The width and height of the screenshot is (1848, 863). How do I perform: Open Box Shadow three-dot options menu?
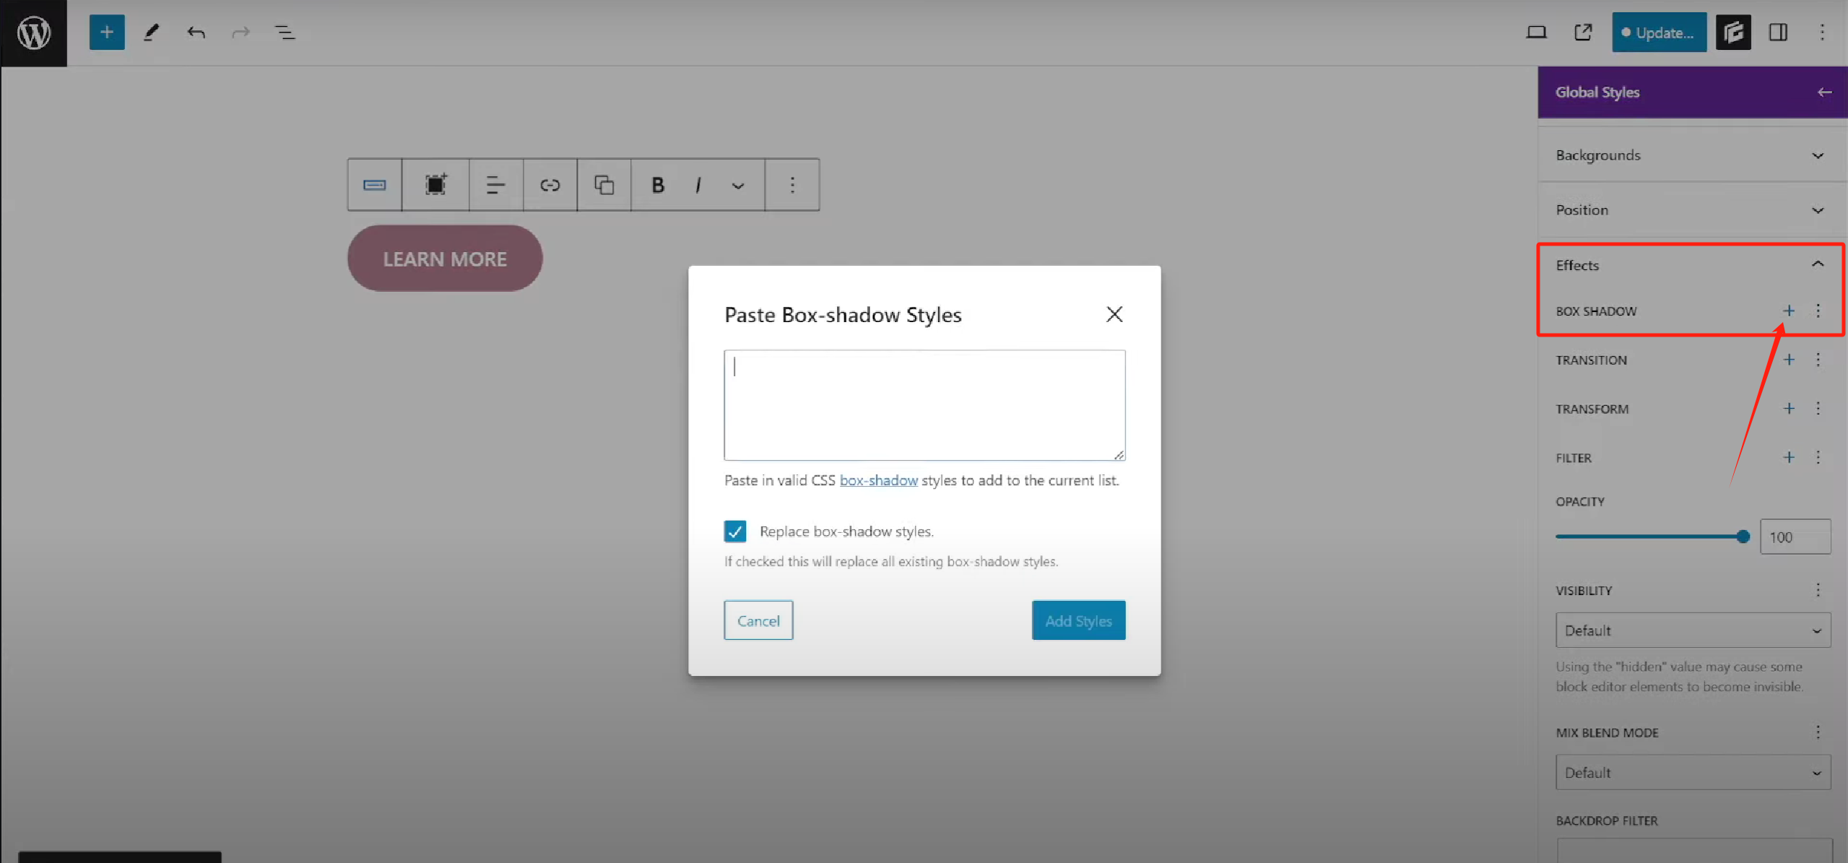click(1818, 311)
